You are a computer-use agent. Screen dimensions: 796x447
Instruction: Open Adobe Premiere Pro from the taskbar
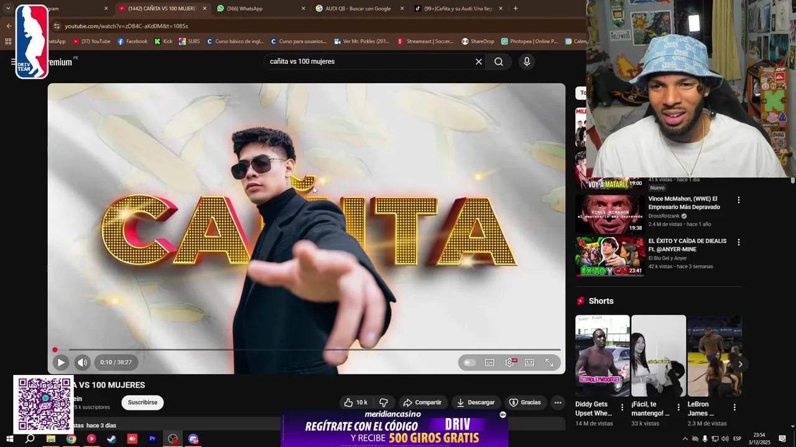click(x=152, y=439)
